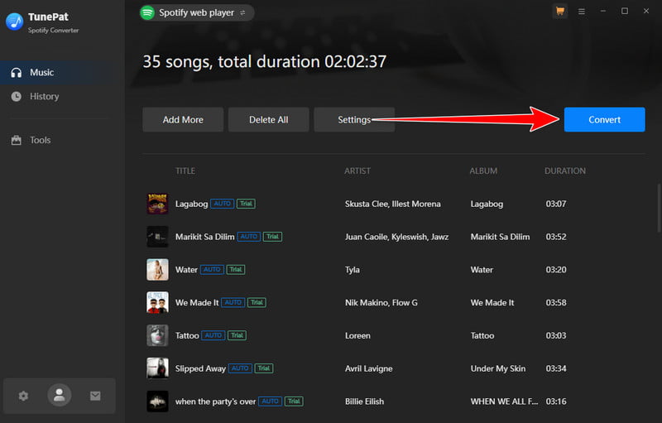
Task: Click the headphones Music icon
Action: (x=16, y=73)
